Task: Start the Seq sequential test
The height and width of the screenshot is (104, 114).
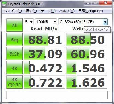Action: tap(15, 39)
